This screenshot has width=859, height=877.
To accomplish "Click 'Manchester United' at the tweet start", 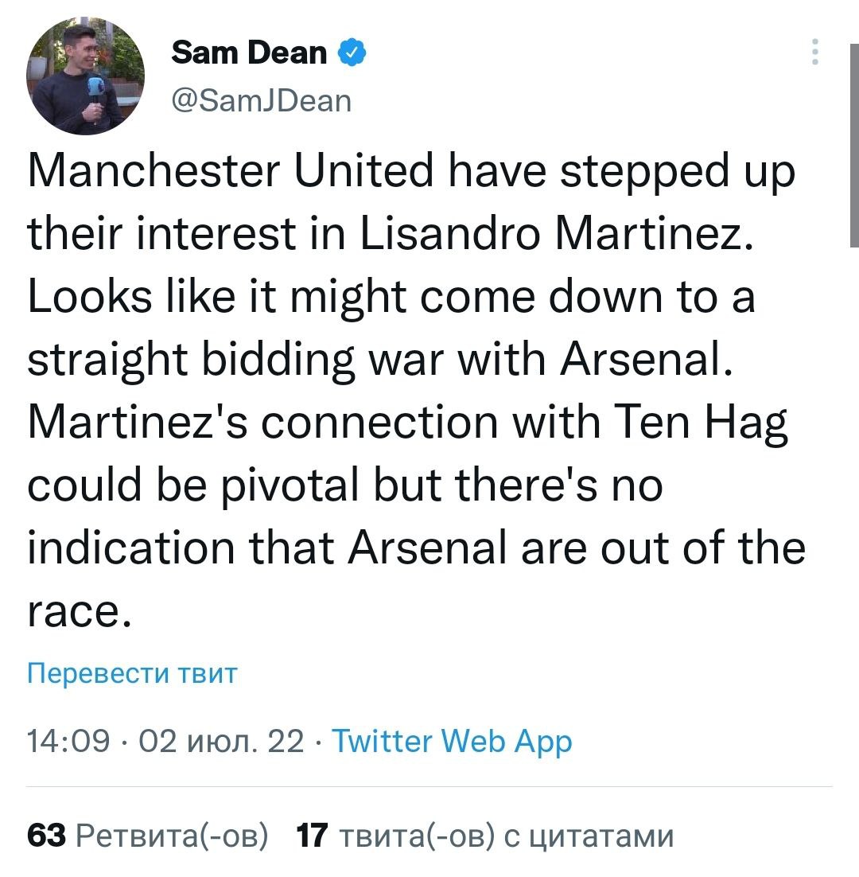I will [x=224, y=173].
